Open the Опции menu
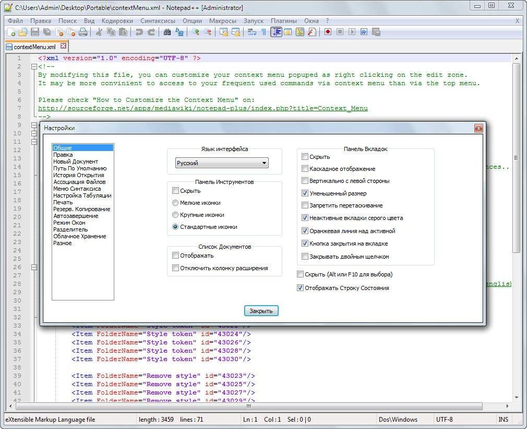The width and height of the screenshot is (527, 429). (192, 21)
